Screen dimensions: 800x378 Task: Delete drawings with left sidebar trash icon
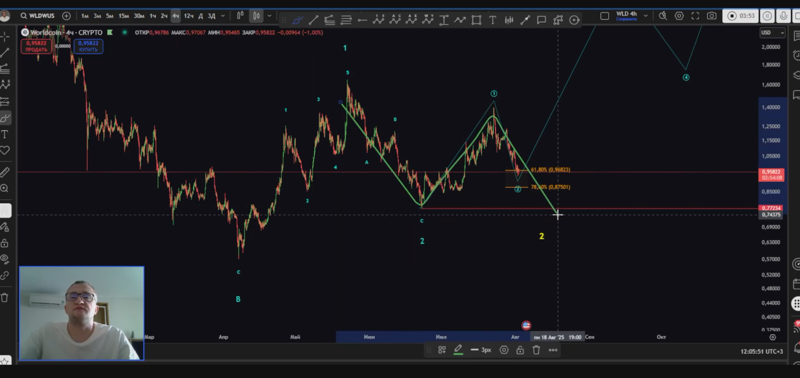pyautogui.click(x=5, y=298)
